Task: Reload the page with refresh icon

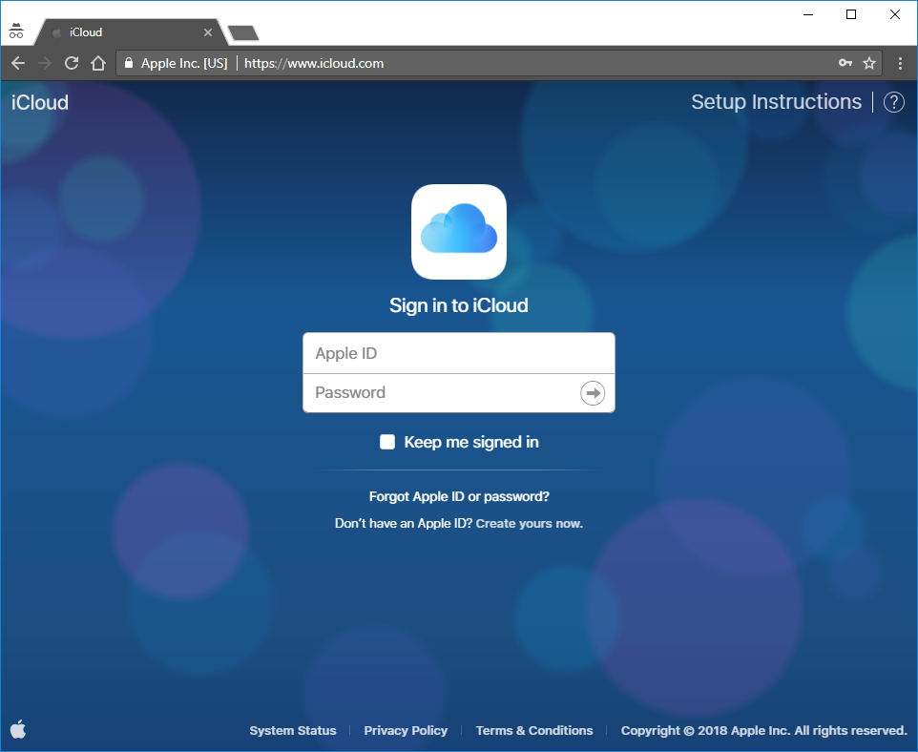Action: tap(71, 63)
